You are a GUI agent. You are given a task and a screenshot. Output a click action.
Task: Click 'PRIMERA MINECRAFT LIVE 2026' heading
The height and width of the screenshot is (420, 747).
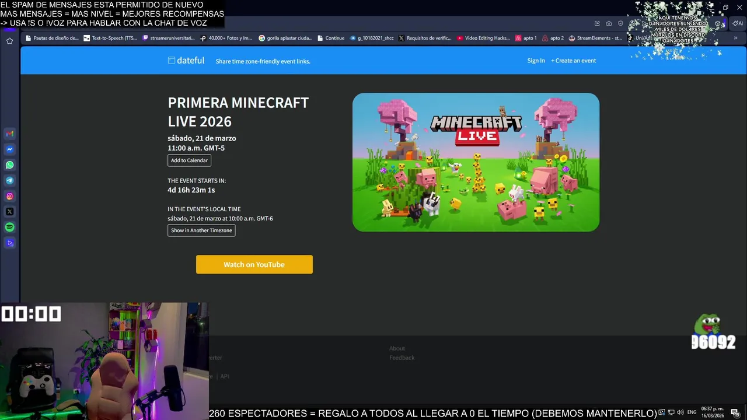pyautogui.click(x=238, y=112)
